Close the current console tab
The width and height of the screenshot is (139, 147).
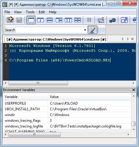coord(132,39)
